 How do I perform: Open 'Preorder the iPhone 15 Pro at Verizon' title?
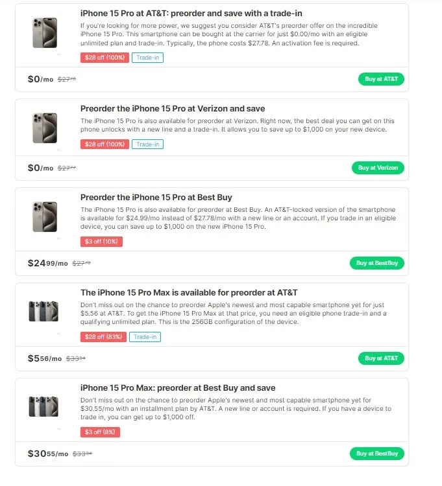(x=173, y=108)
